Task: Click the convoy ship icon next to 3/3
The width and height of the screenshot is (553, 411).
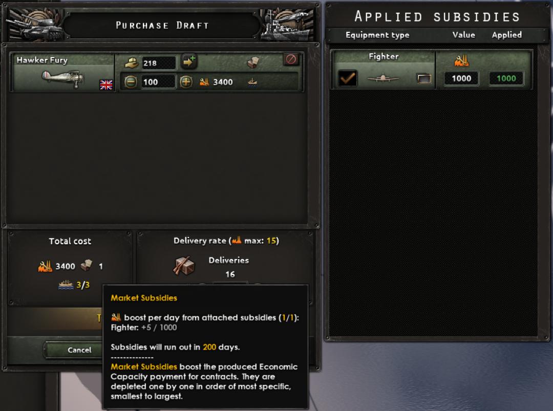Action: point(66,285)
